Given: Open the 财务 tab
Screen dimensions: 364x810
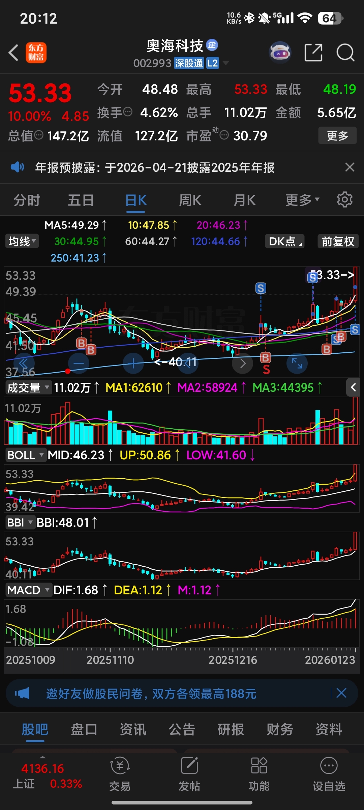Looking at the screenshot, I should point(280,729).
